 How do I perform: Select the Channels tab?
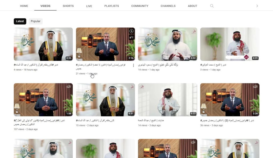(168, 6)
